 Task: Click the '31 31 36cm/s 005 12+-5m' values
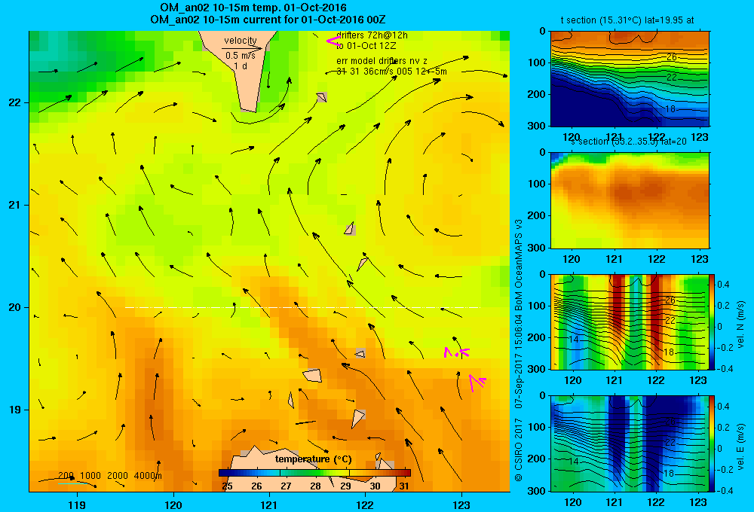[x=391, y=72]
